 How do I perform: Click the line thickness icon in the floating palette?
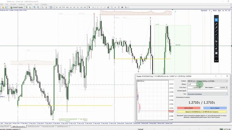[x=216, y=57]
